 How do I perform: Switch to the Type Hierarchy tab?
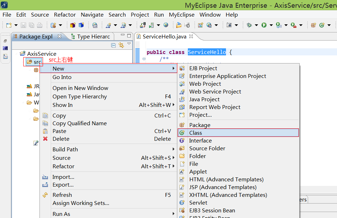(91, 37)
